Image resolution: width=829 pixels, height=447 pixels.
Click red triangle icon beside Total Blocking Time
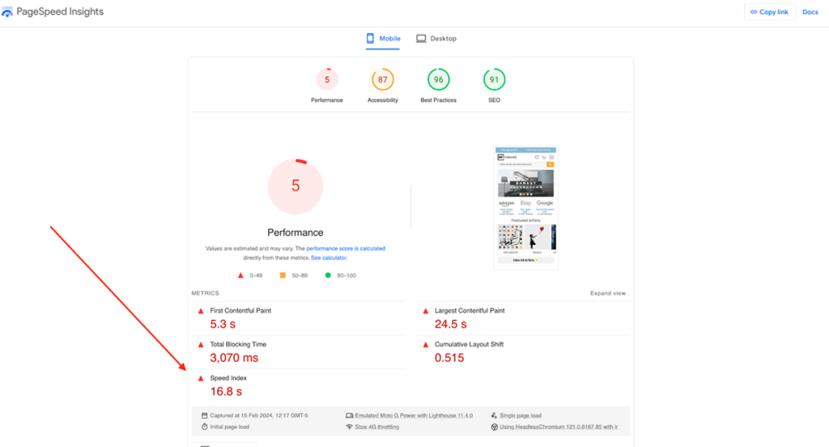coord(201,345)
